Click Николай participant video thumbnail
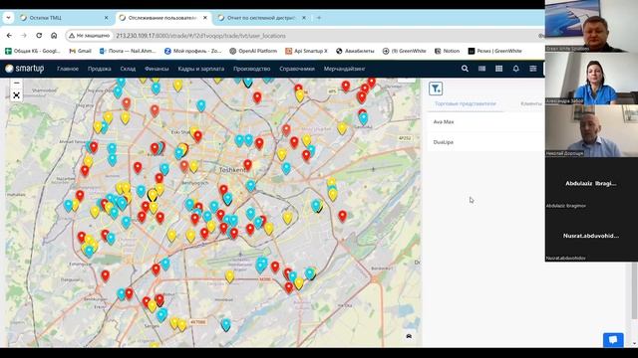The image size is (638, 358). click(591, 131)
